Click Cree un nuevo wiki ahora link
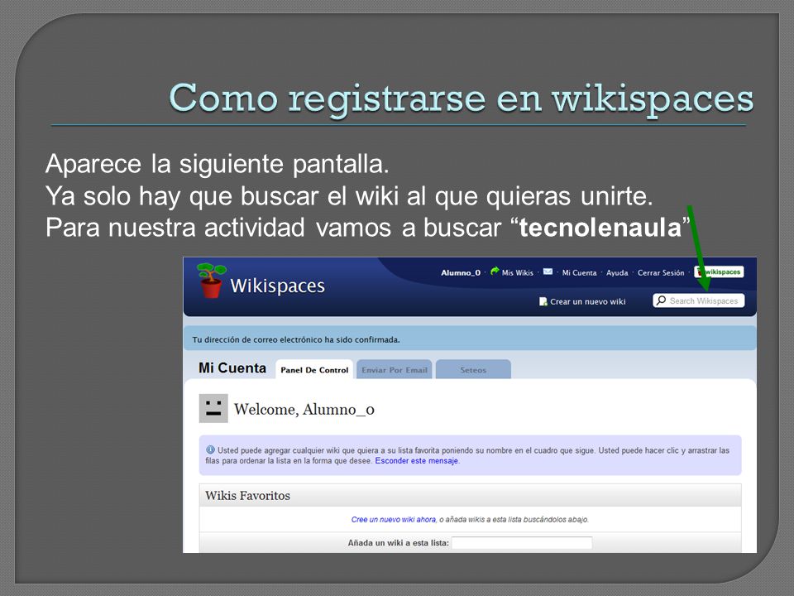Screen dimensions: 794x596 click(x=394, y=520)
